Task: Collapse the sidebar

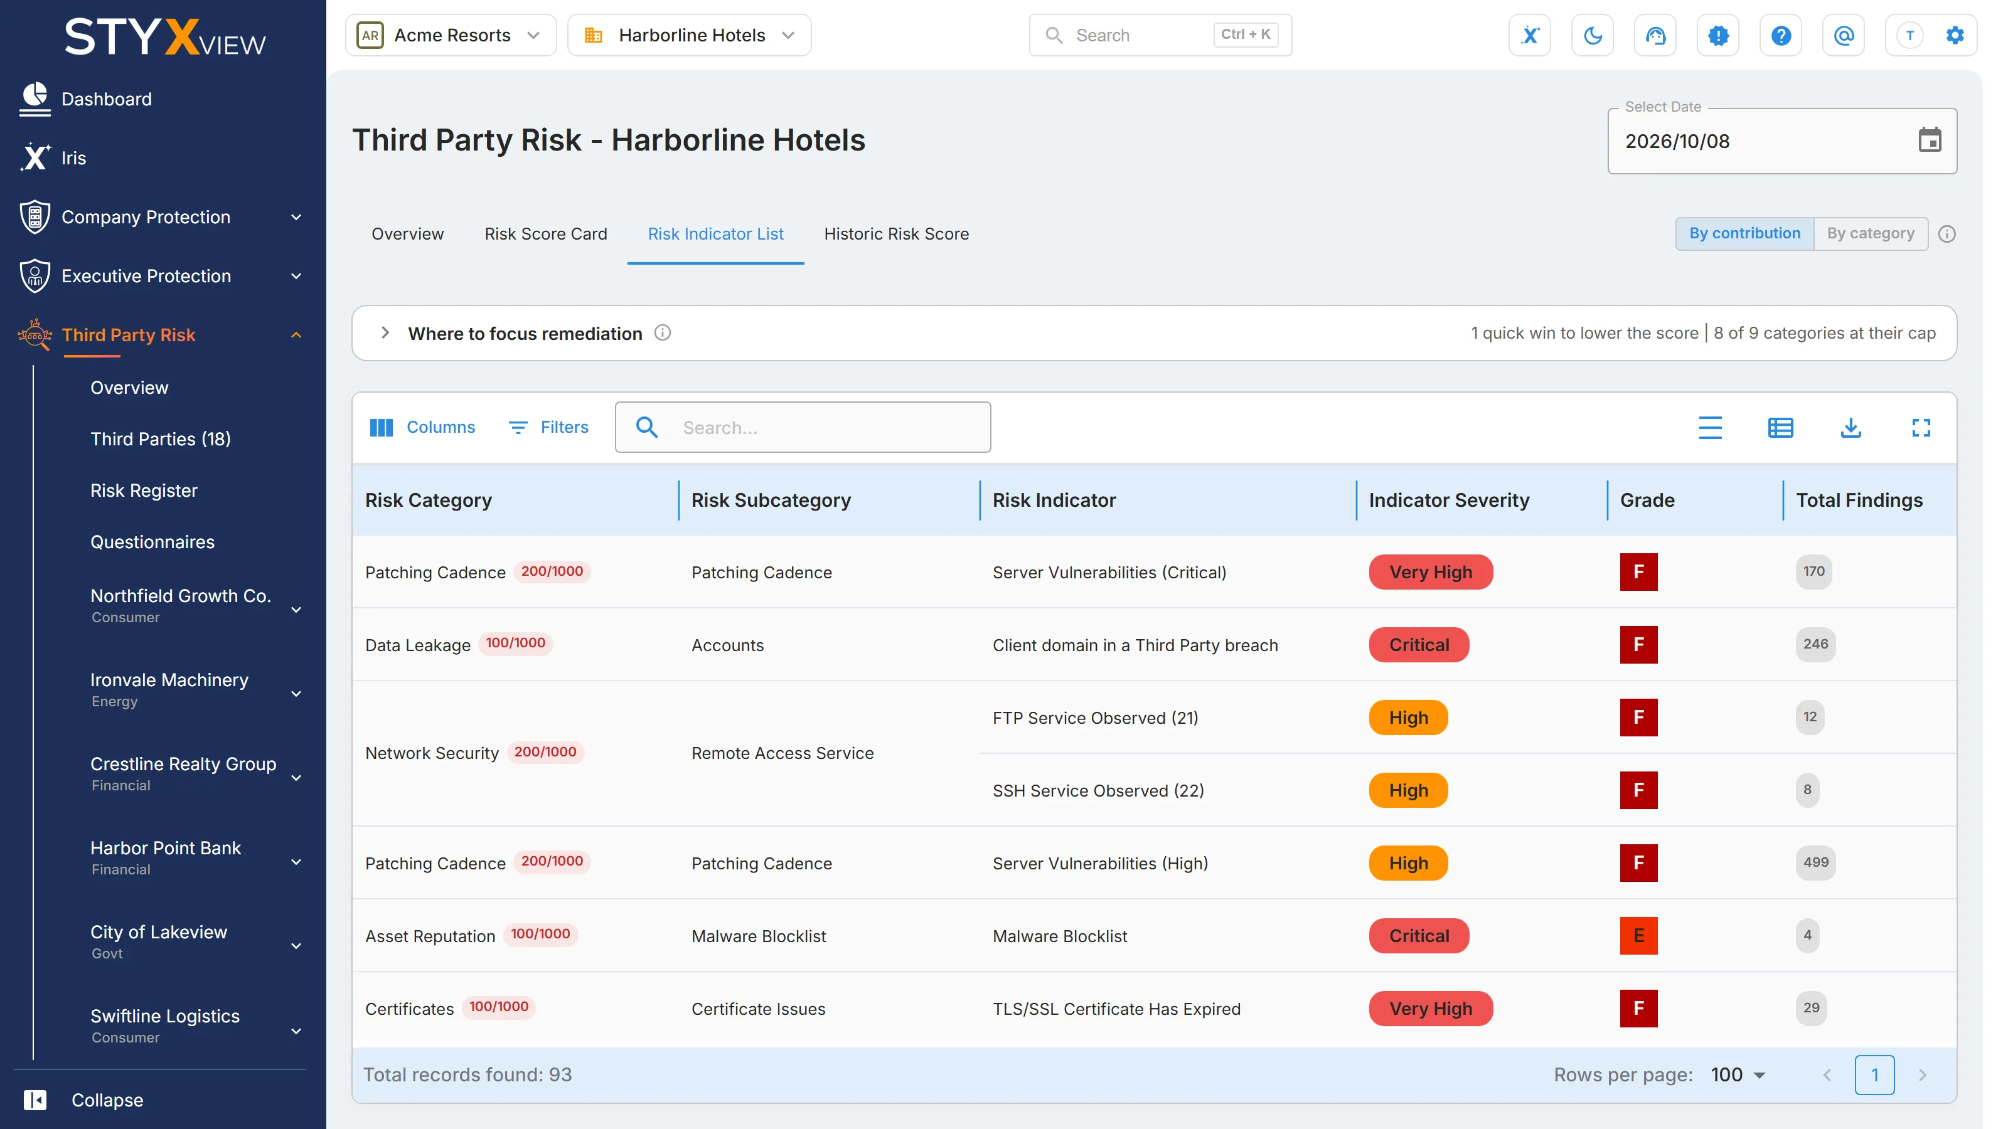Action: tap(83, 1100)
